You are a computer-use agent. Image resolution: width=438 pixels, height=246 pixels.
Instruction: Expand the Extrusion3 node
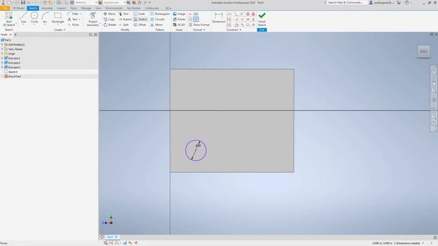pyautogui.click(x=2, y=67)
